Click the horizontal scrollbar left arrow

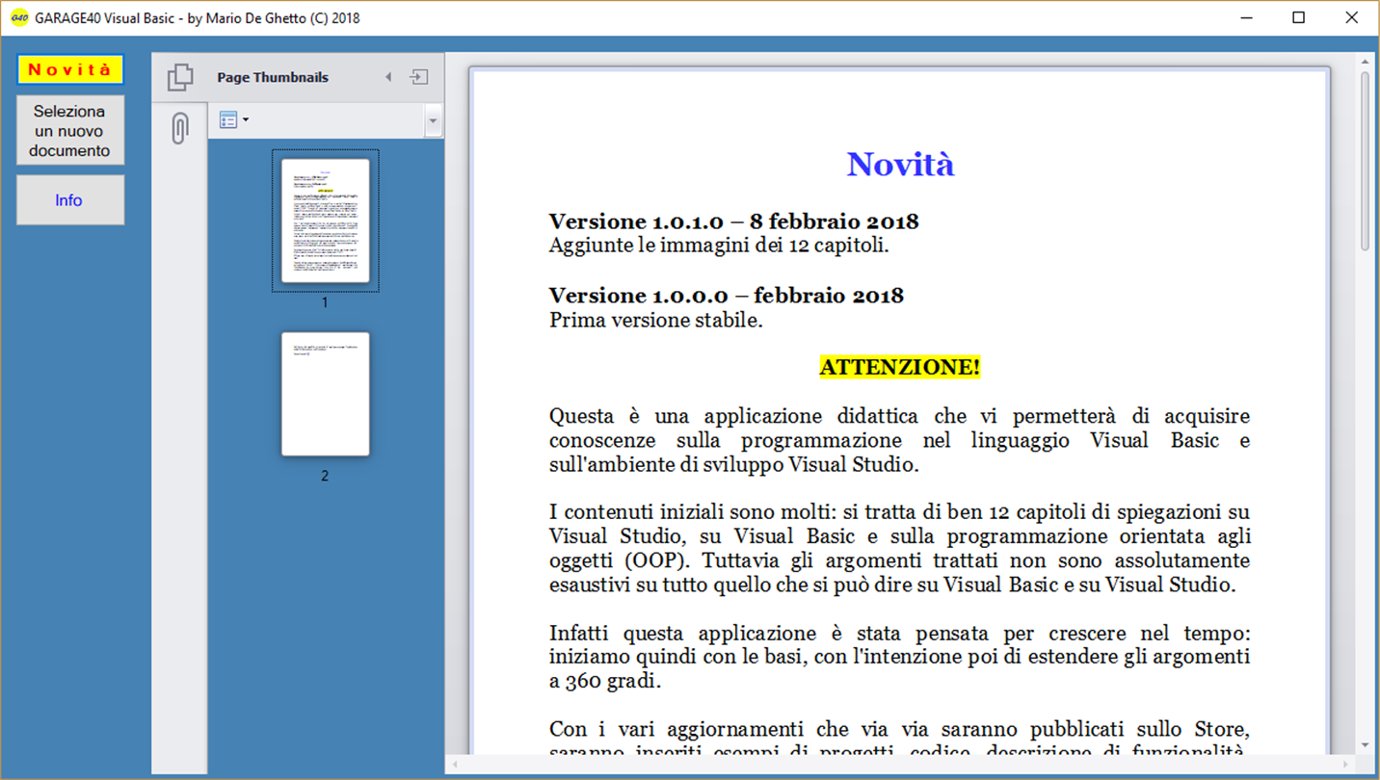coord(456,766)
